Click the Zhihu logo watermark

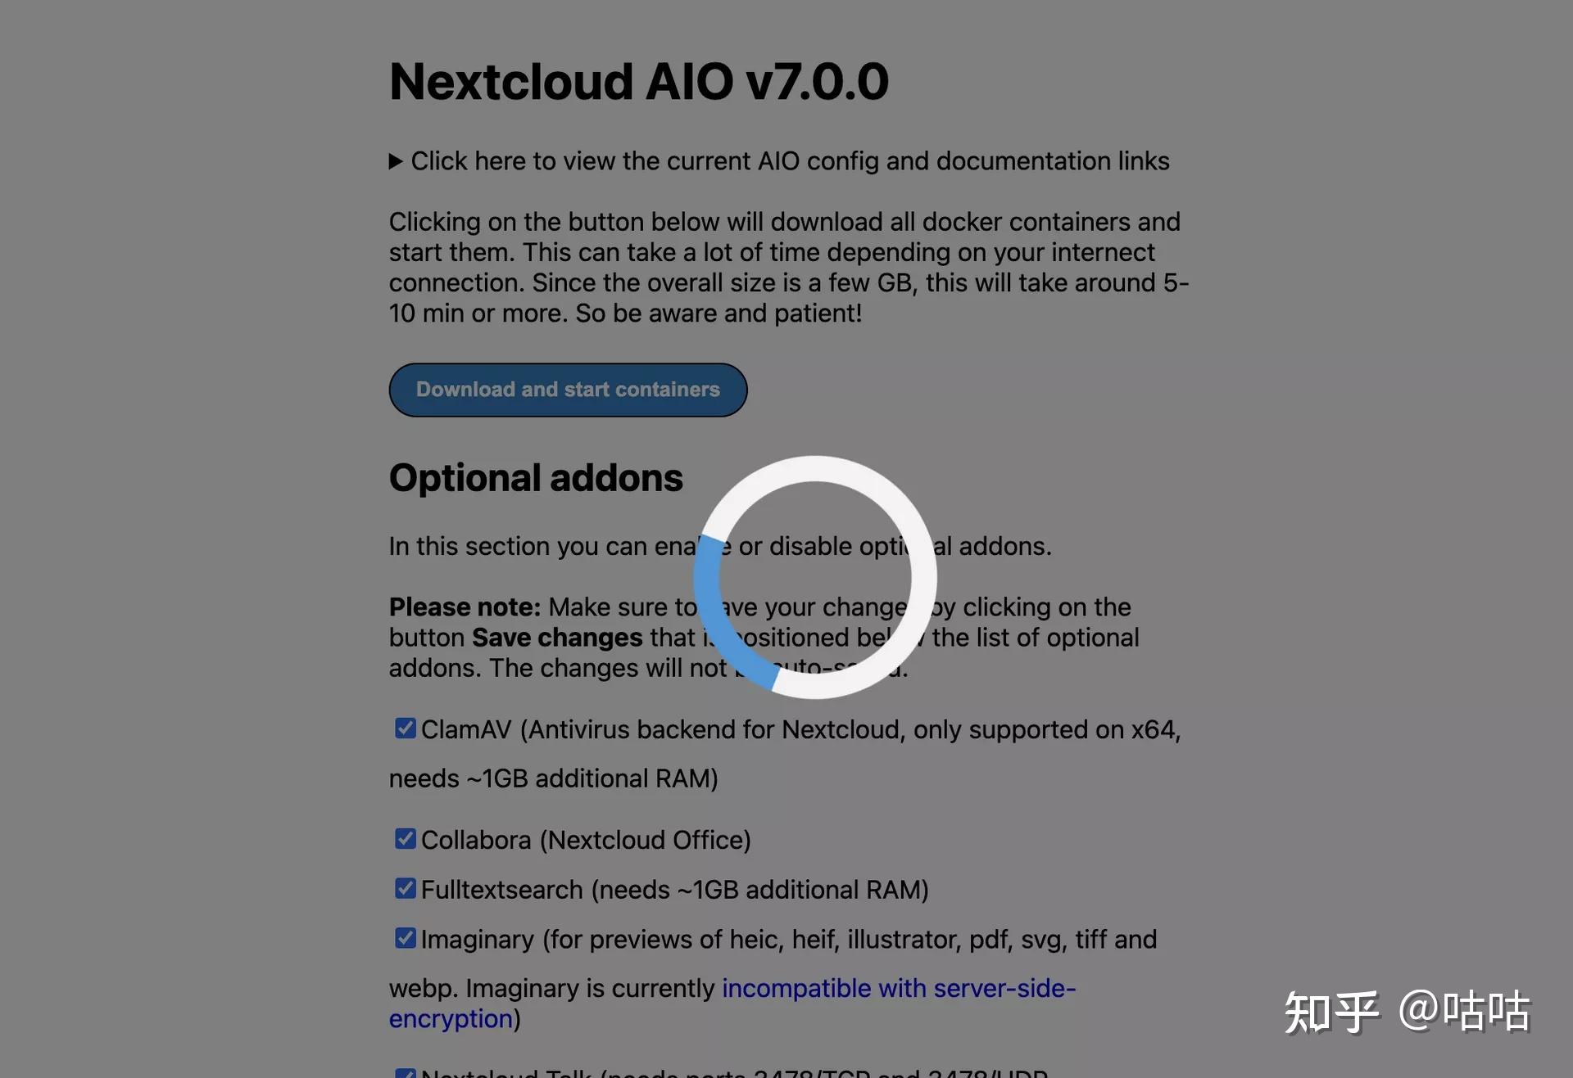(1332, 1013)
